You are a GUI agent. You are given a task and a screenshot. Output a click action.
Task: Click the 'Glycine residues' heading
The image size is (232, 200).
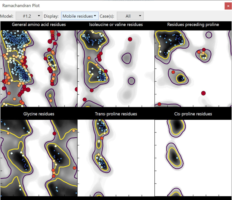click(x=39, y=114)
